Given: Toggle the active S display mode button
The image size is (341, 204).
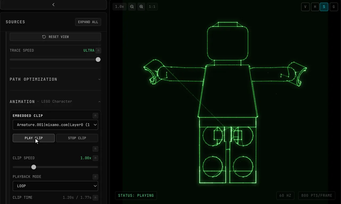Looking at the screenshot, I should click(x=324, y=7).
